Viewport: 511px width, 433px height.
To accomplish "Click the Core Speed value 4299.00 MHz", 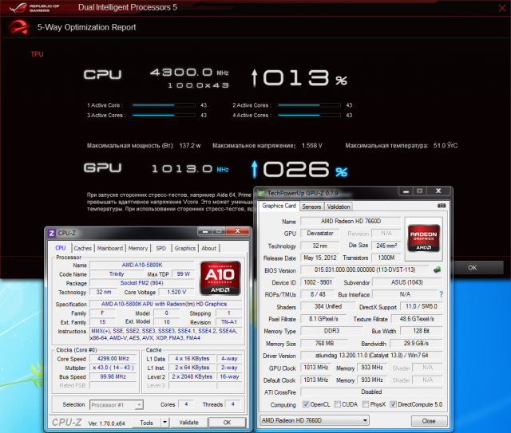I will [x=113, y=359].
